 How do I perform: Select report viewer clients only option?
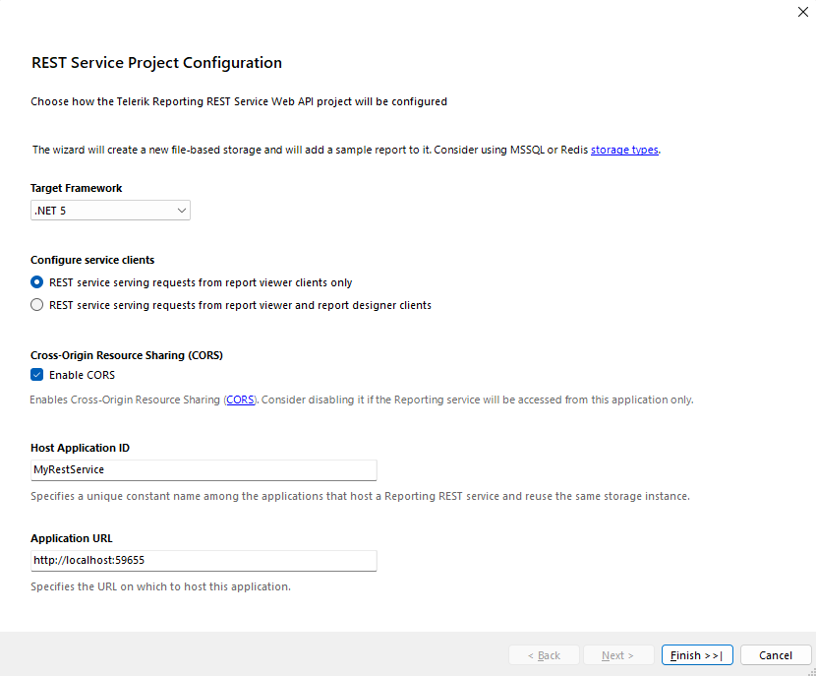point(36,281)
